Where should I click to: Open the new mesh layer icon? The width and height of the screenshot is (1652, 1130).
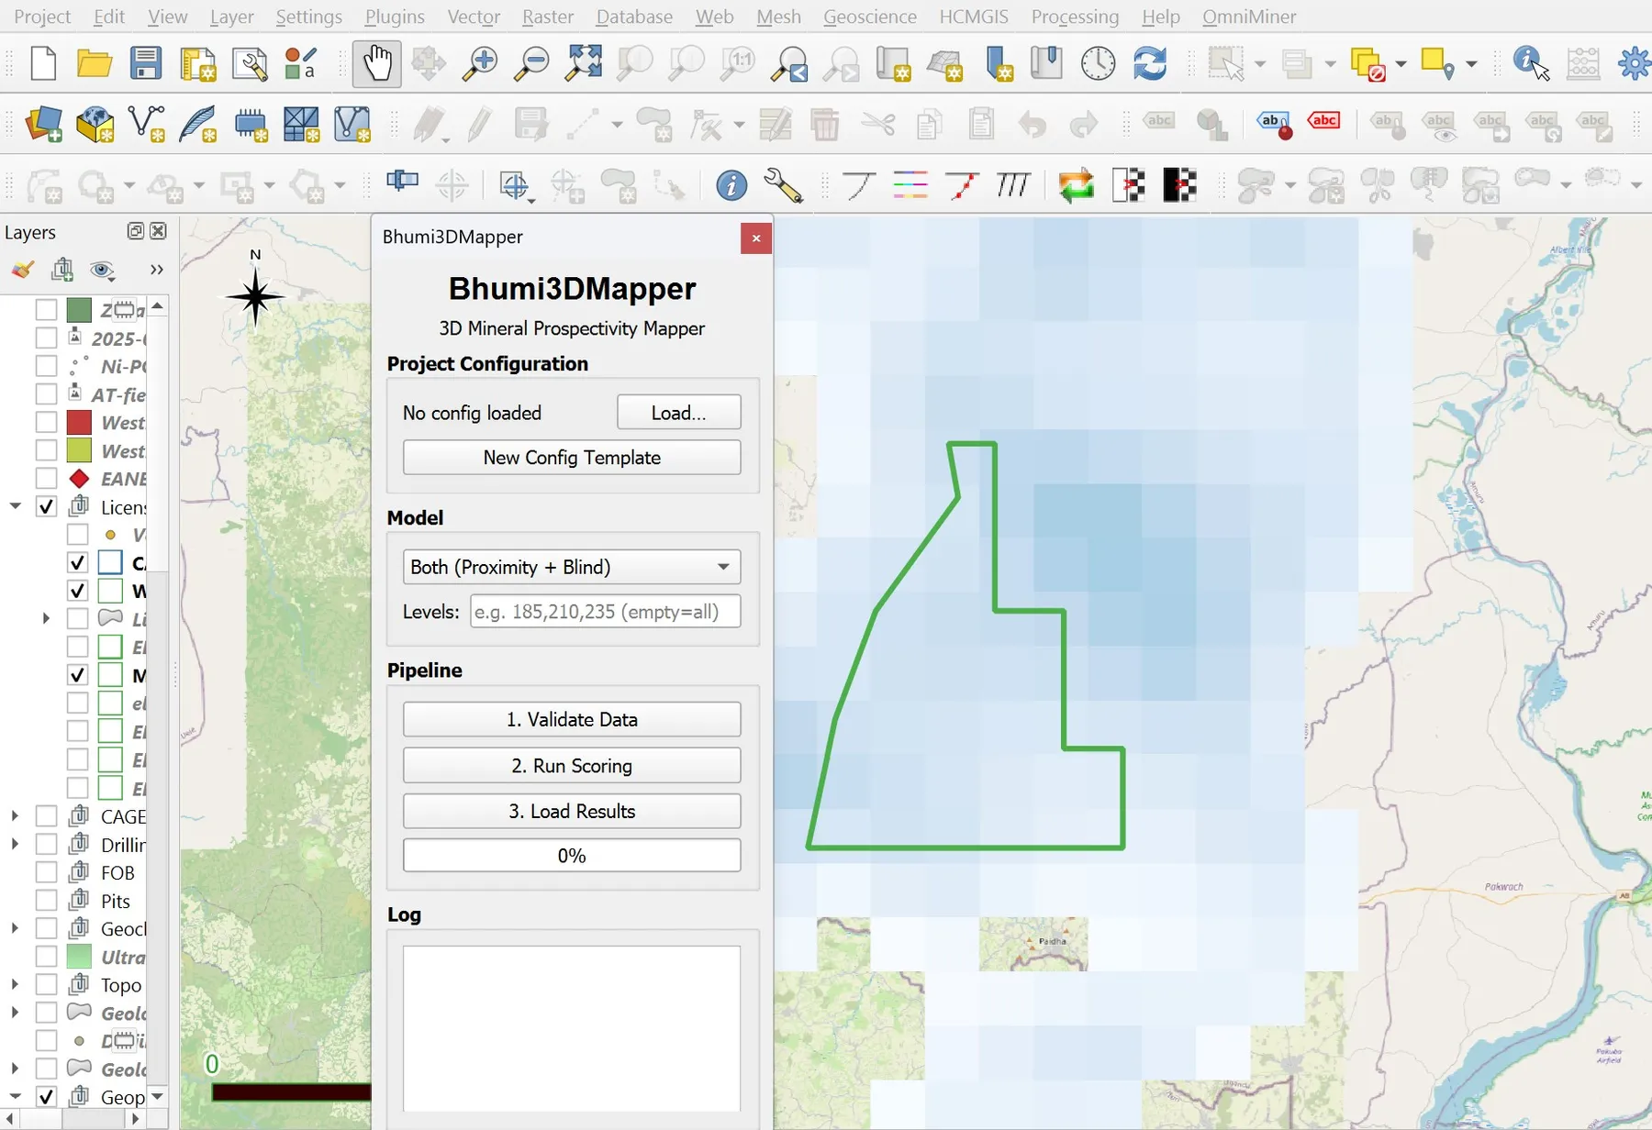click(x=352, y=124)
